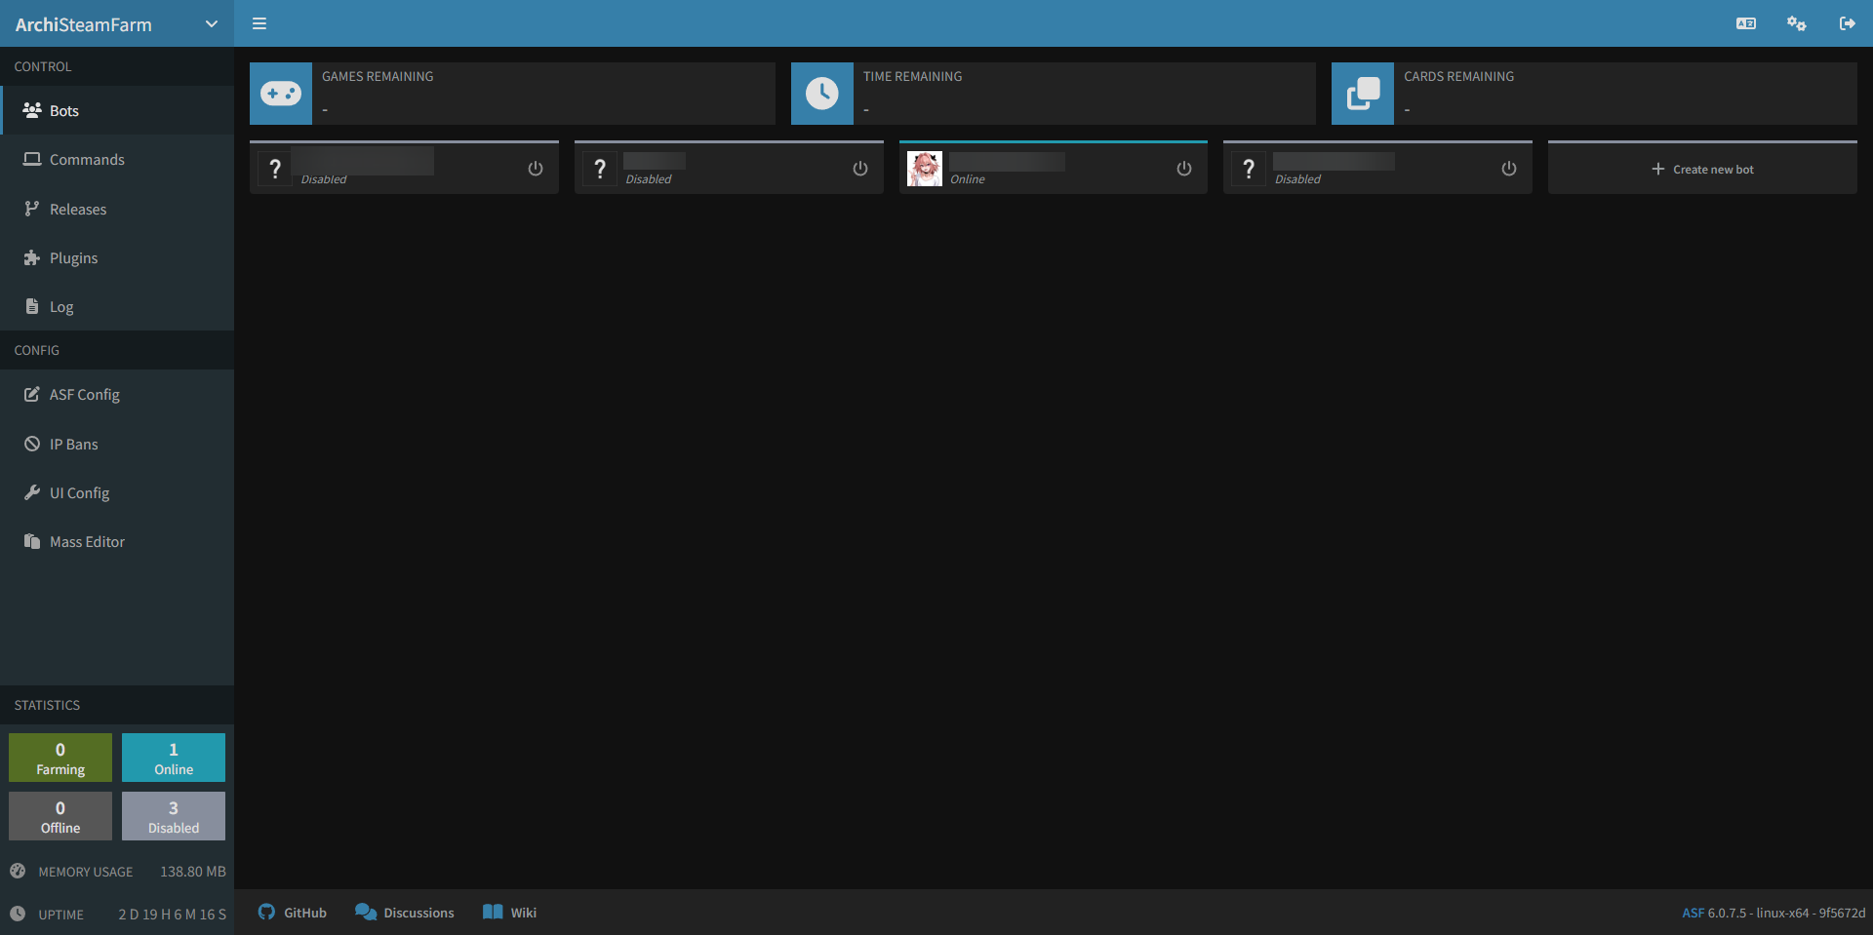Open the Bots page in sidebar
Image resolution: width=1873 pixels, height=935 pixels.
click(x=117, y=110)
